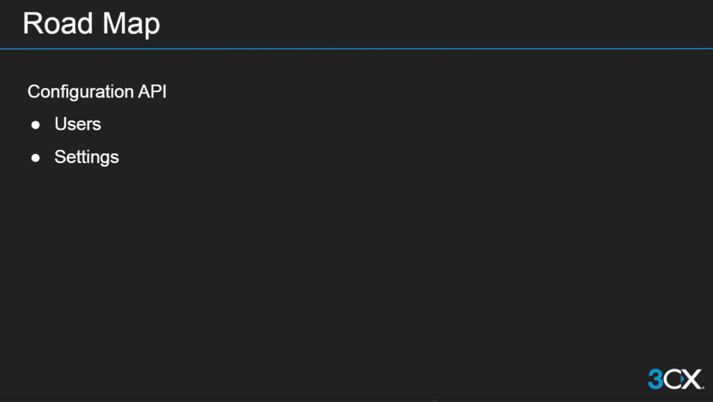Click the bullet dot beside Users
This screenshot has width=713, height=402.
tap(36, 125)
